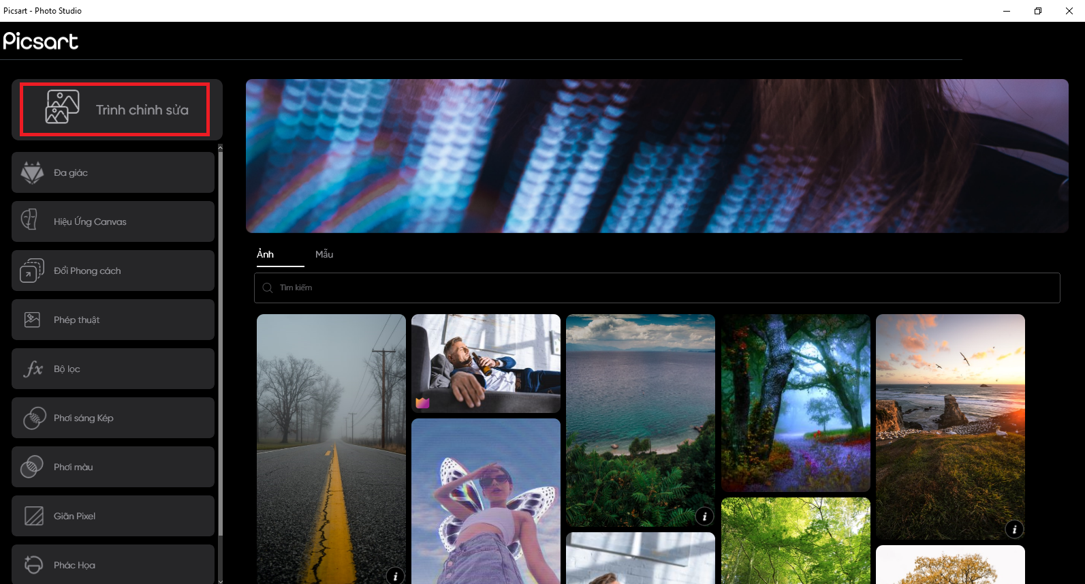Open the Trình chỉnh sửa editor
The image size is (1085, 584).
[116, 110]
